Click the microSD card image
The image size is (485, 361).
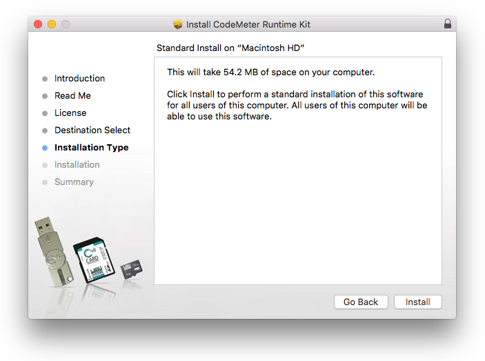[132, 269]
